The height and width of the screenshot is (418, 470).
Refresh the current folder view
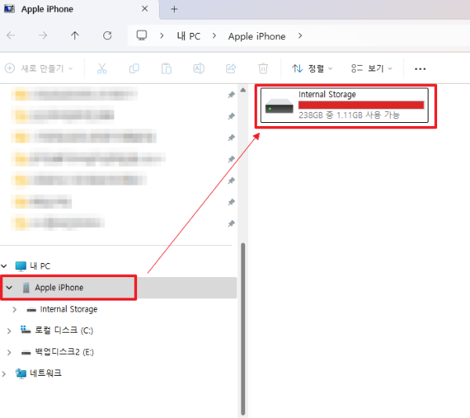click(x=107, y=36)
